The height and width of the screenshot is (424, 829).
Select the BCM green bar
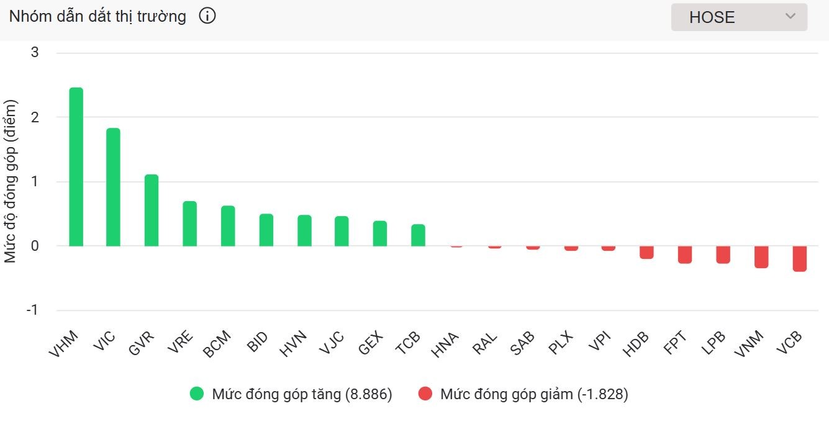pyautogui.click(x=228, y=226)
